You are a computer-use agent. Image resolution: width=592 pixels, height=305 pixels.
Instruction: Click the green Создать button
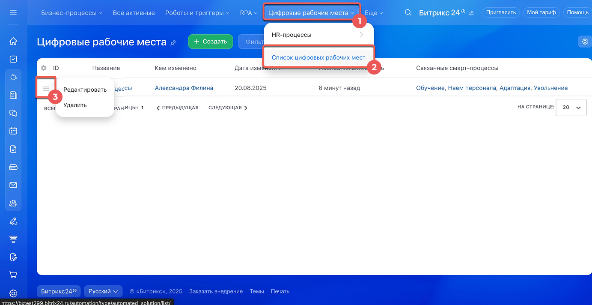tap(210, 42)
